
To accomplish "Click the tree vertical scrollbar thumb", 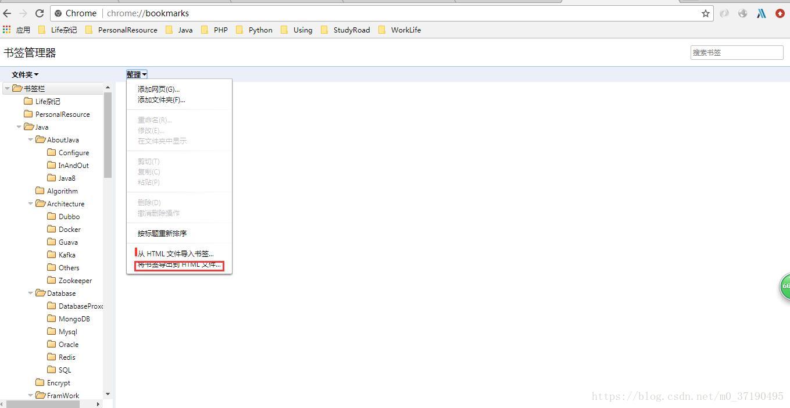I will pos(108,135).
